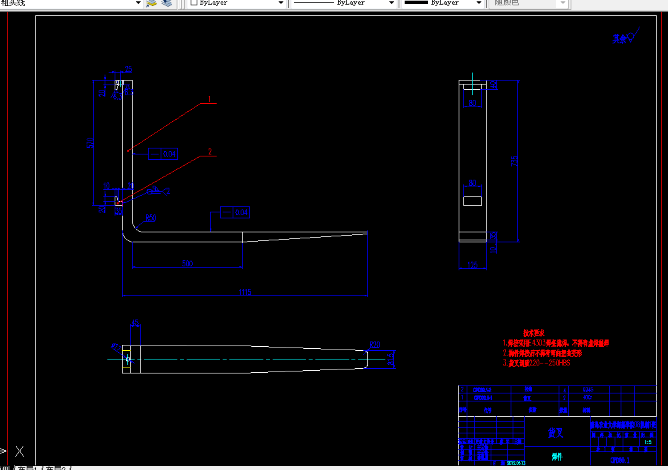Select the 1115 overall length dimension
This screenshot has width=668, height=470.
245,292
